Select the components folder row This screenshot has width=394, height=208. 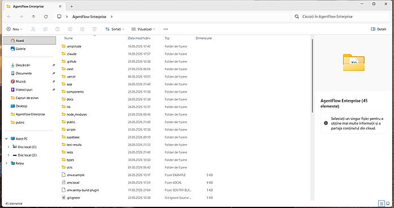137,92
